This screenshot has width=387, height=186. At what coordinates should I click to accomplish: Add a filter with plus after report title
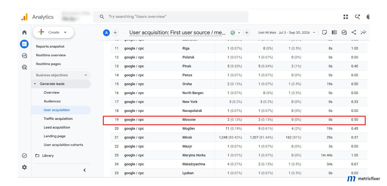coord(247,33)
